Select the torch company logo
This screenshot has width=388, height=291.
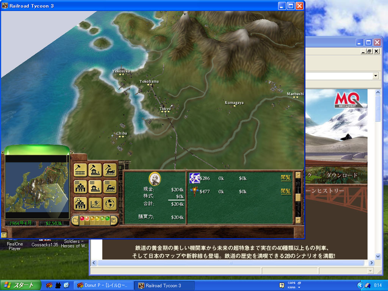pos(195,191)
